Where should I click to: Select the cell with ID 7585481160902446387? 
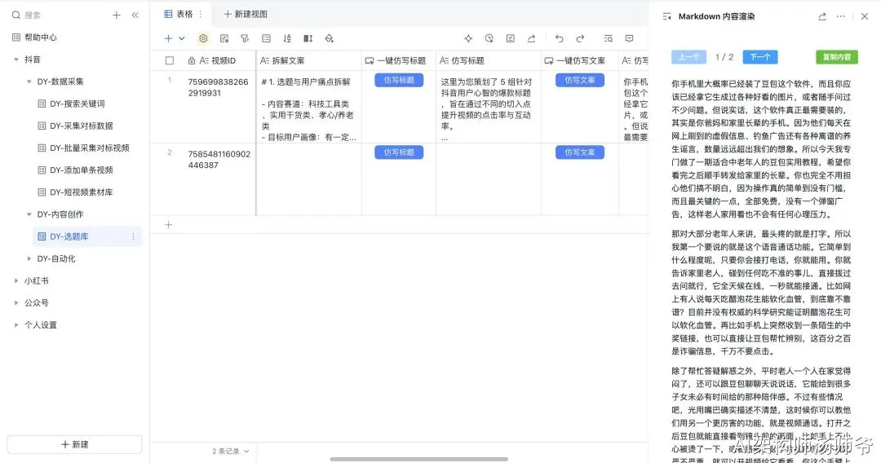click(x=219, y=179)
